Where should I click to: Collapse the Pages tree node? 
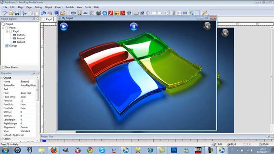[x=3, y=28]
